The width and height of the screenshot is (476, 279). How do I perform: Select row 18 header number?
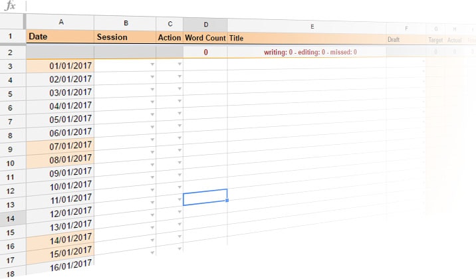[11, 274]
